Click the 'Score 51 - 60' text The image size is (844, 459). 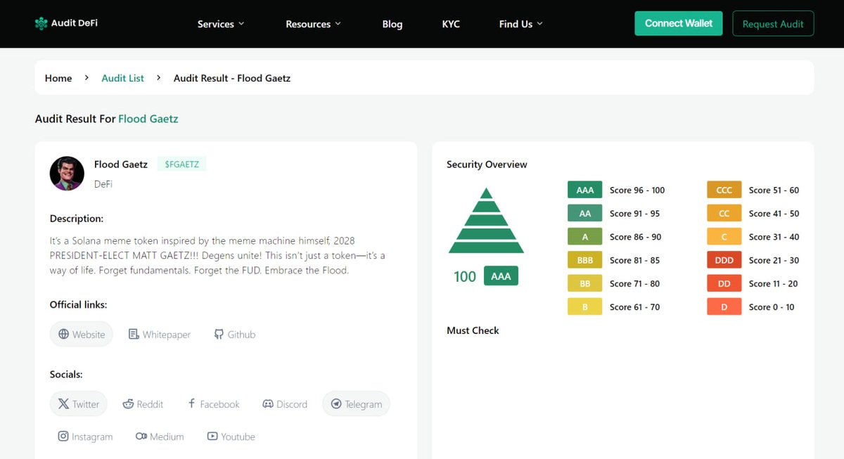(774, 190)
